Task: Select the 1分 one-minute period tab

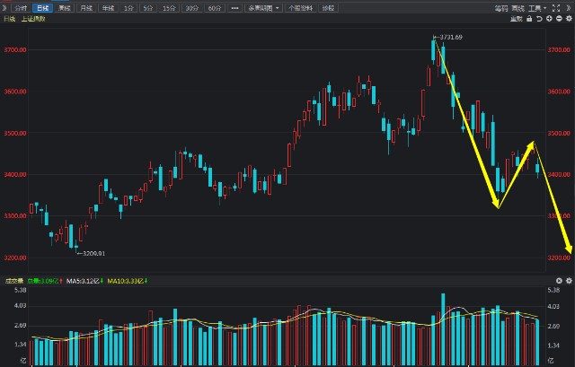Action: pos(128,8)
